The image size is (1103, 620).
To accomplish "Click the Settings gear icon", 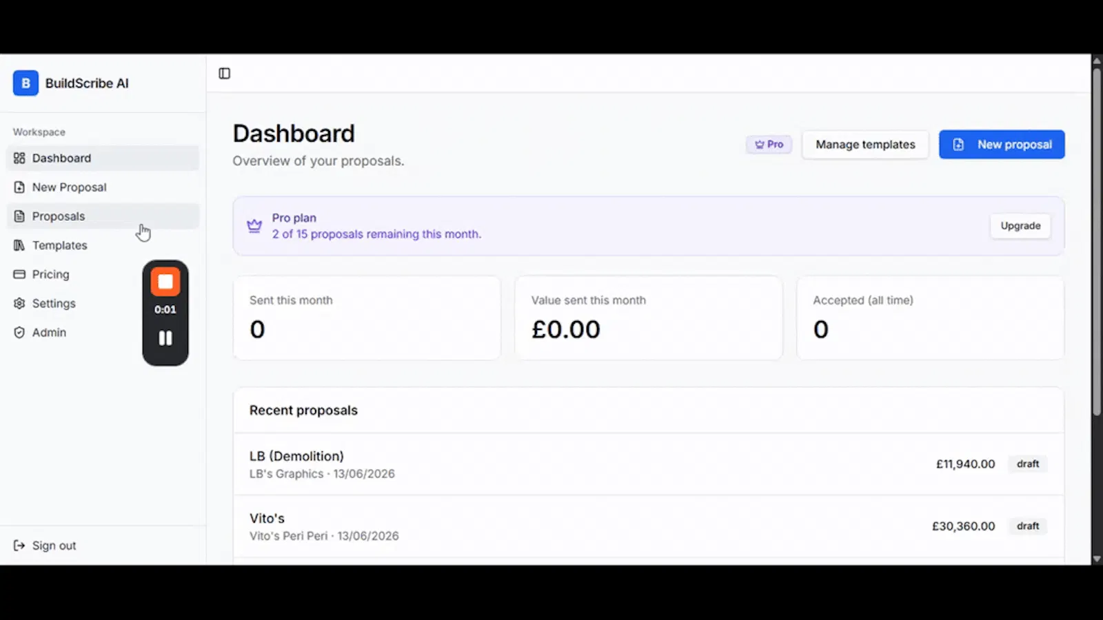I will [x=19, y=303].
